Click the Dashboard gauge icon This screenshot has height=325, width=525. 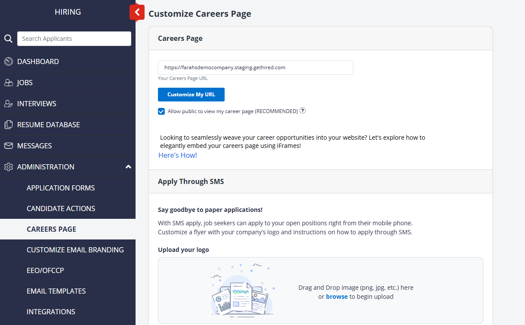pyautogui.click(x=9, y=61)
